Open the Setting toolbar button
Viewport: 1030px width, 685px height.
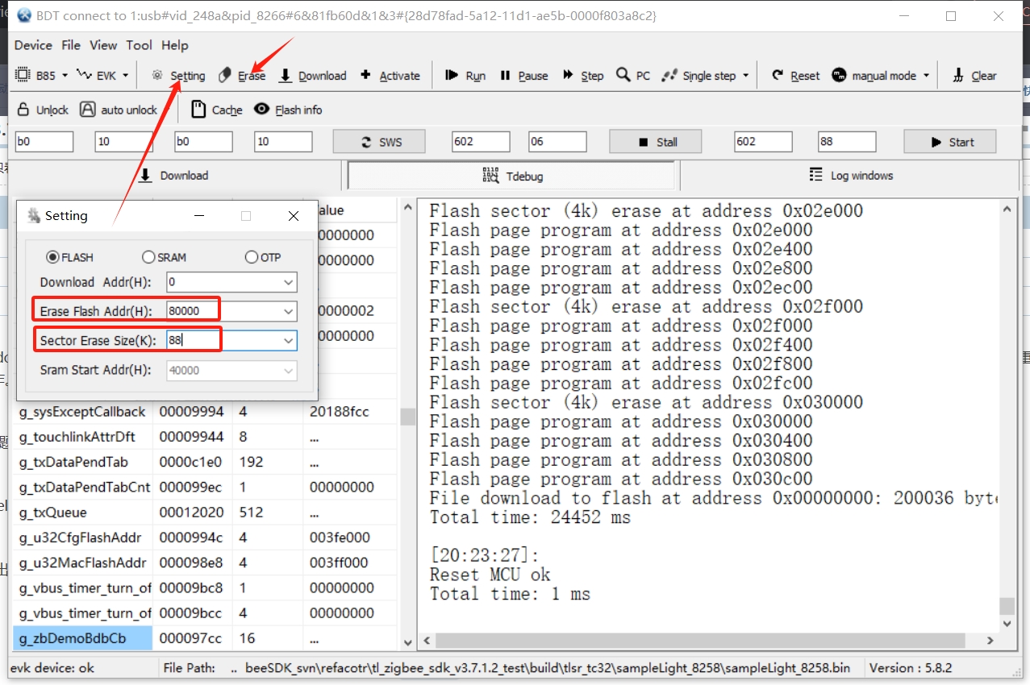click(x=178, y=76)
